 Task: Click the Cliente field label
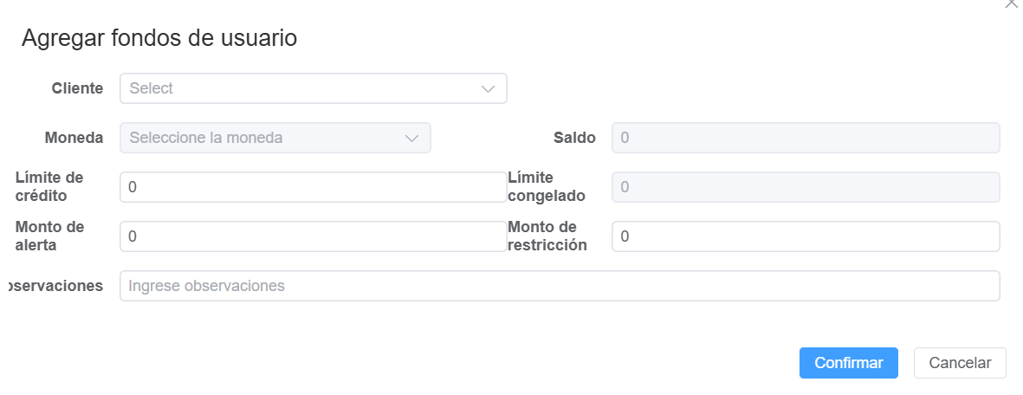tap(77, 88)
